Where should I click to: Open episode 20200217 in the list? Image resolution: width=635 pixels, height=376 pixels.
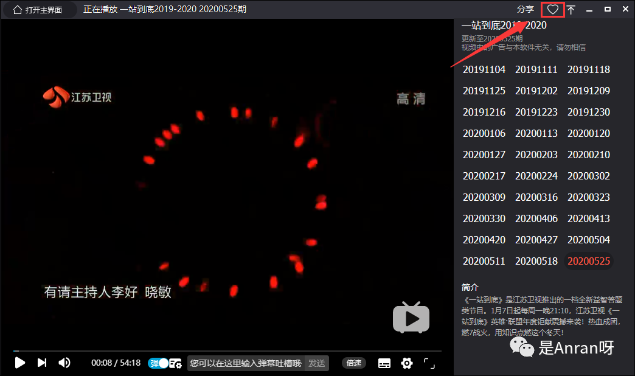pyautogui.click(x=484, y=176)
